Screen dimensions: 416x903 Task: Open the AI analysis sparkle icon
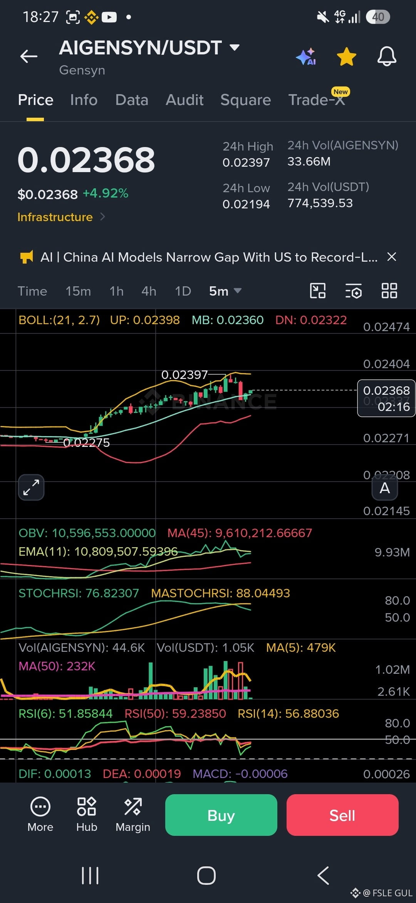pos(306,57)
